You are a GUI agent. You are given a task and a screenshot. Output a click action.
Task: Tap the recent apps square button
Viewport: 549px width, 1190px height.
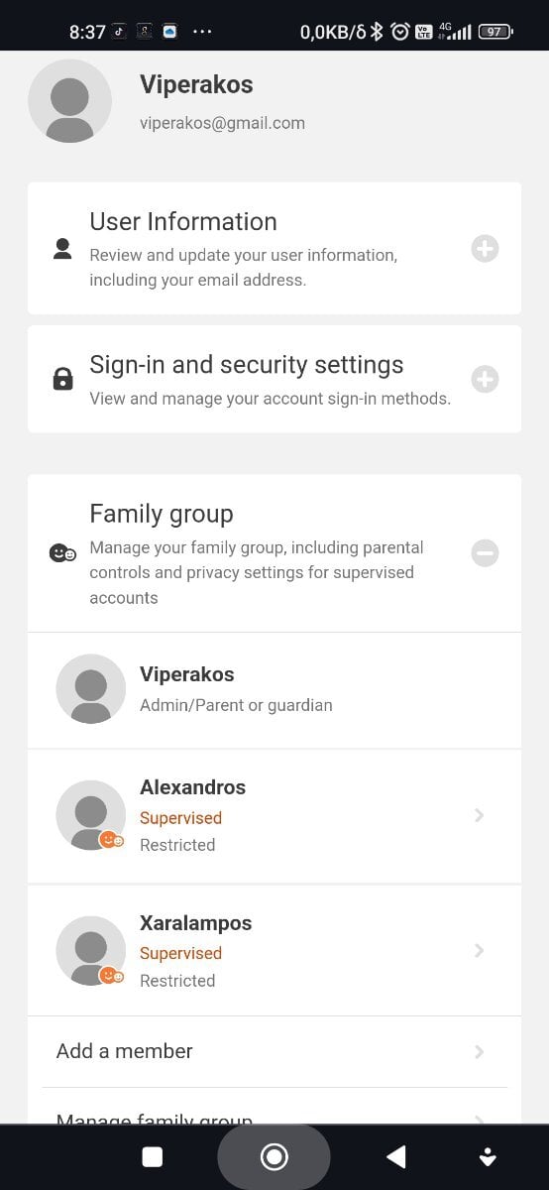click(152, 1156)
